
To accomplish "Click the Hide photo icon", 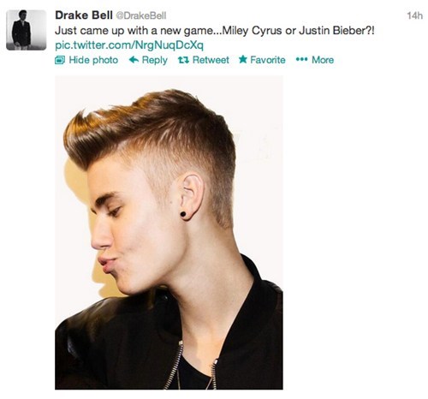I will (60, 60).
